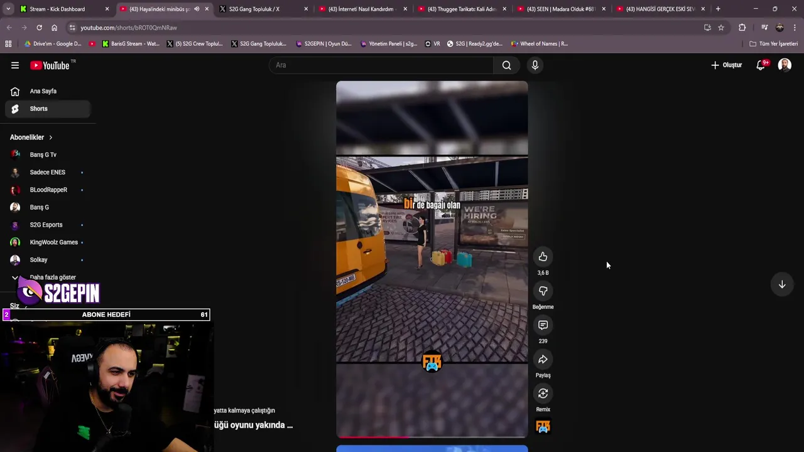The height and width of the screenshot is (452, 804).
Task: Open the media control toolbar icon
Action: [764, 28]
